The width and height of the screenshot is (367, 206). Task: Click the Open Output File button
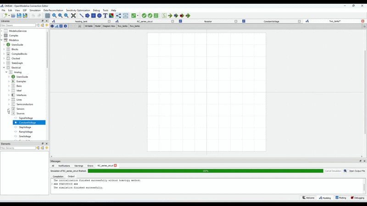point(357,171)
